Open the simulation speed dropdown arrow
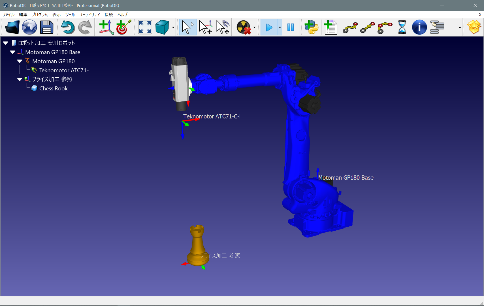 click(280, 27)
